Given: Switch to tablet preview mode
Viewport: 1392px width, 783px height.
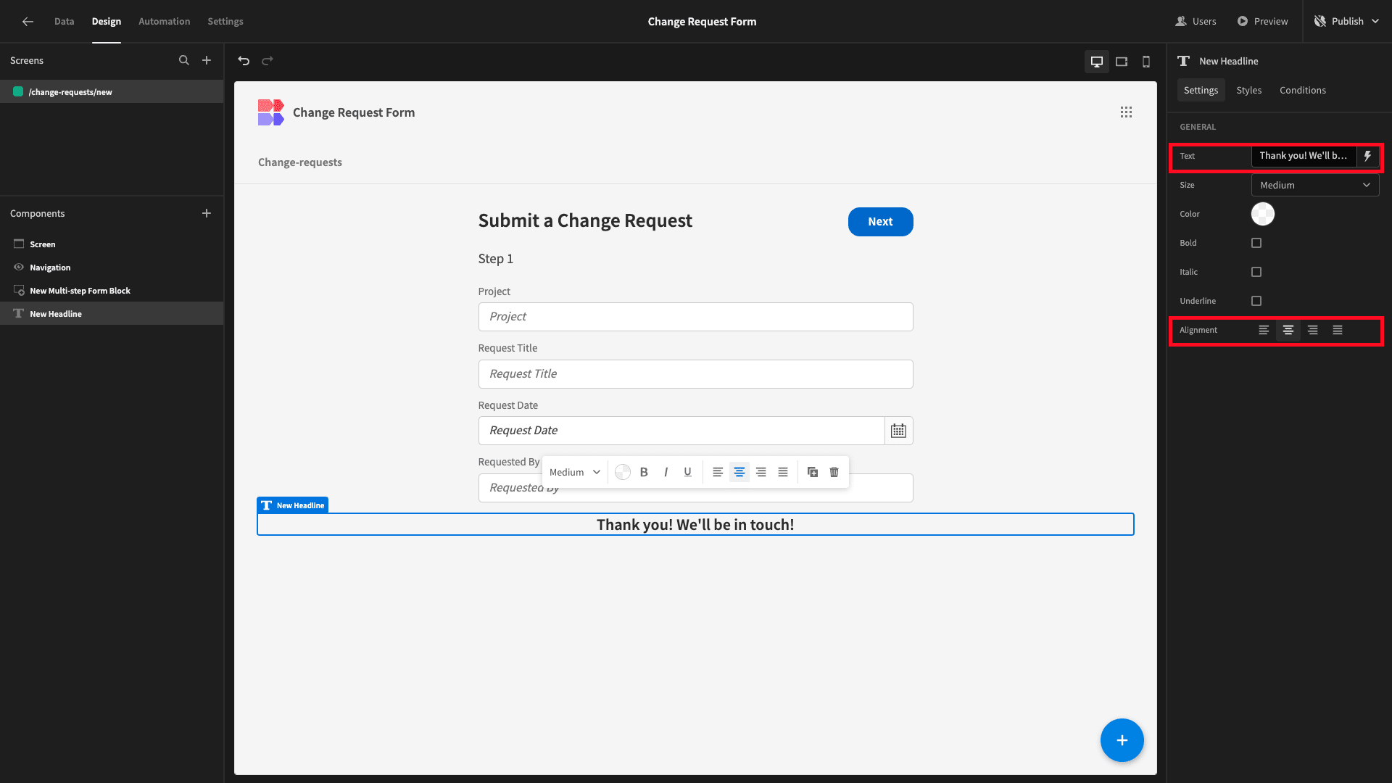Looking at the screenshot, I should point(1122,62).
